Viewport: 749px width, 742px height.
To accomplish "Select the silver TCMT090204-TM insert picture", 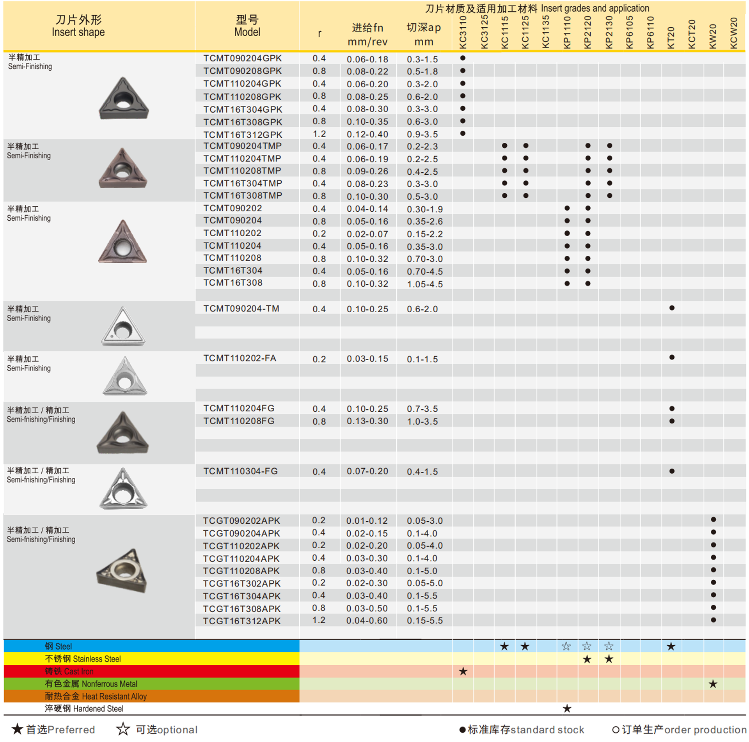I will click(123, 327).
